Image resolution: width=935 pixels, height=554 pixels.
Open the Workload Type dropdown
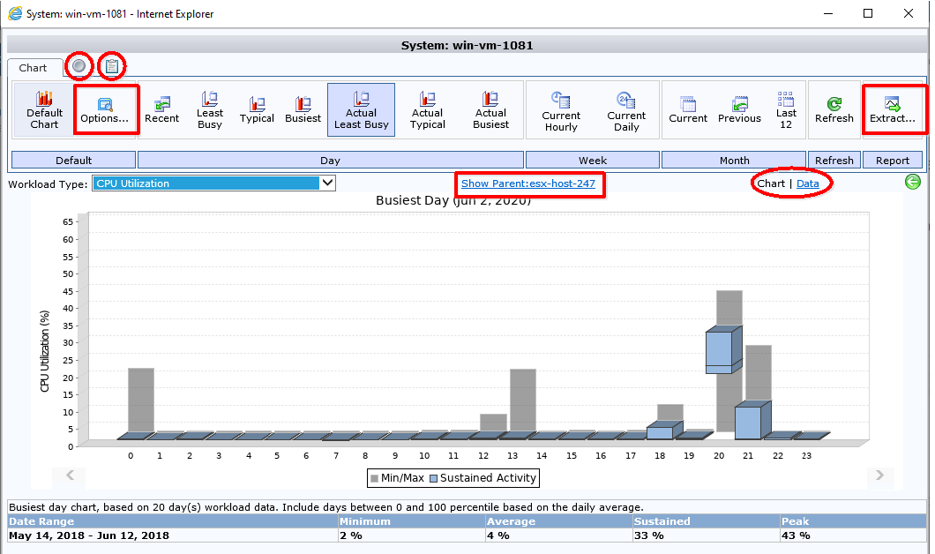(214, 183)
